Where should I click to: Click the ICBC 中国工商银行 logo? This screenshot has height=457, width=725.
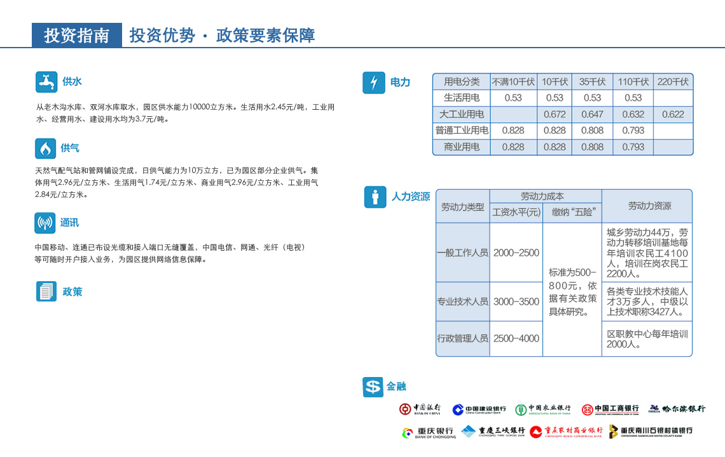pyautogui.click(x=610, y=409)
